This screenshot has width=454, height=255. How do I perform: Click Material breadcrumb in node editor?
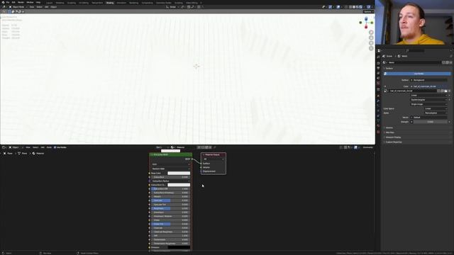tap(38, 153)
